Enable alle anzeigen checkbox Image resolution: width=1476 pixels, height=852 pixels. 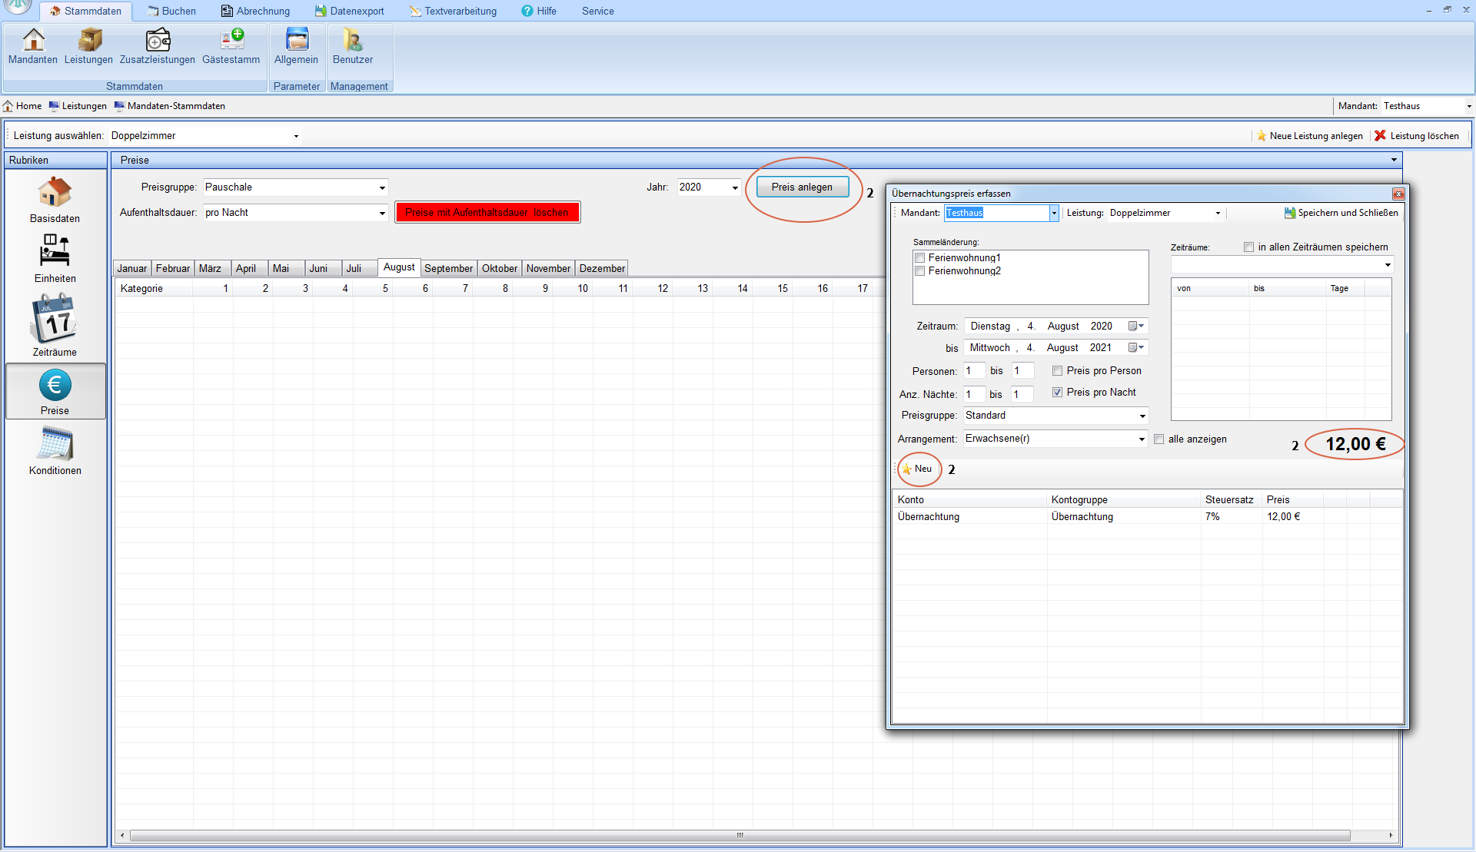tap(1159, 439)
